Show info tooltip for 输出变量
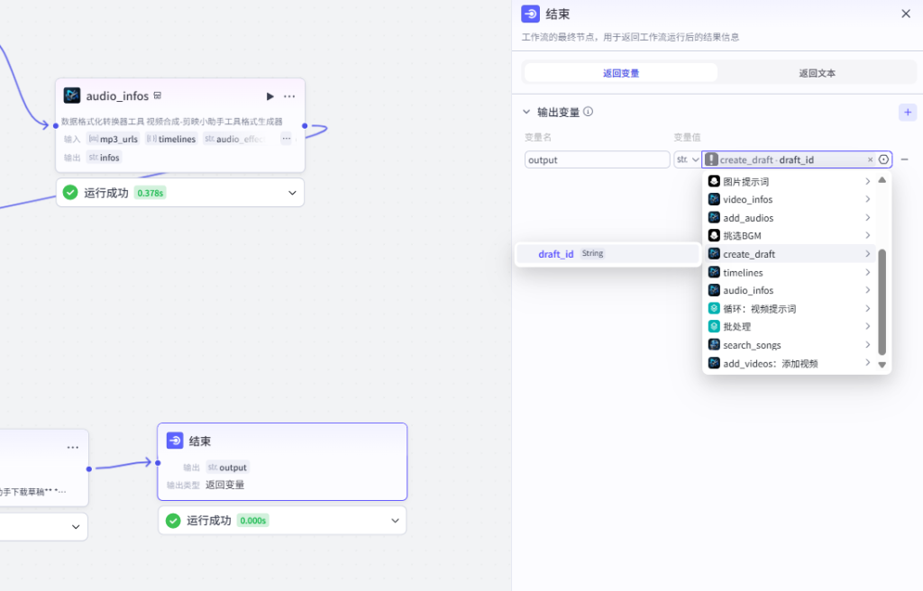923x591 pixels. pyautogui.click(x=588, y=111)
